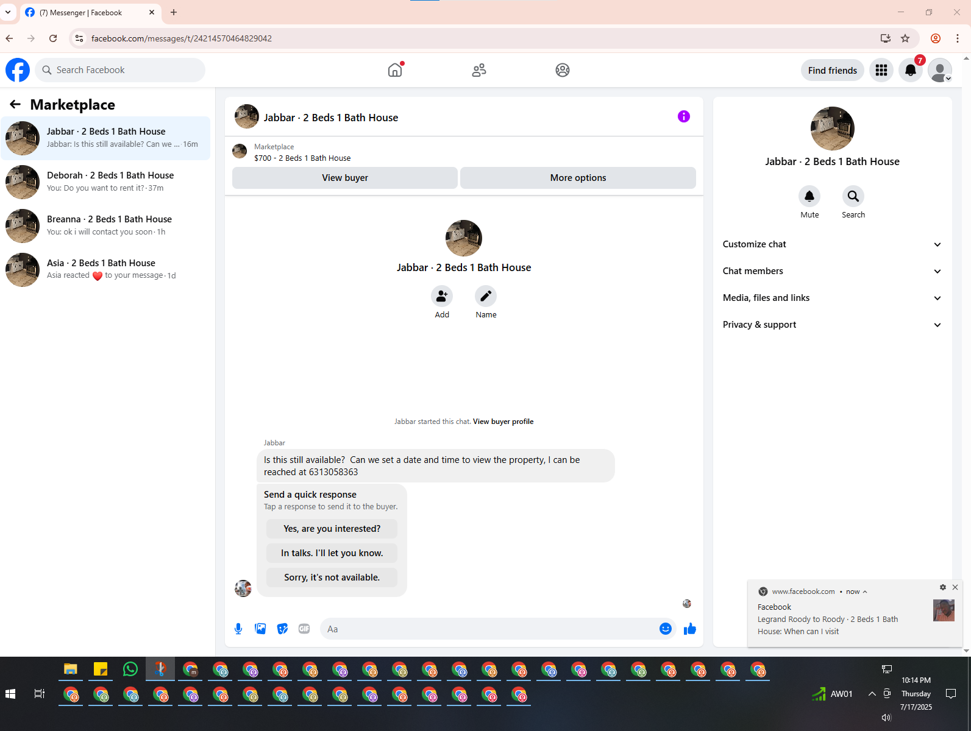
Task: Open File Explorer from taskbar
Action: coord(71,669)
